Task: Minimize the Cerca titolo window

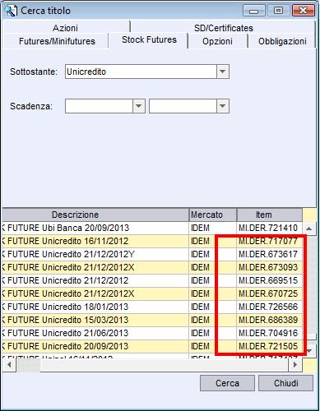Action: coord(254,11)
